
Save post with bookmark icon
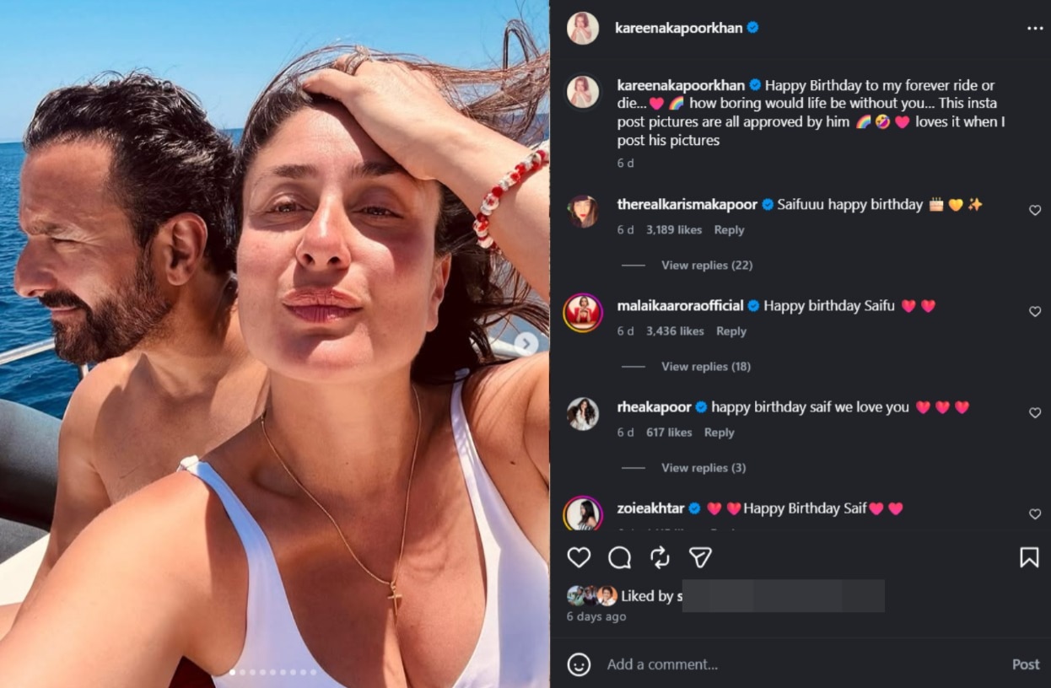(x=1029, y=557)
